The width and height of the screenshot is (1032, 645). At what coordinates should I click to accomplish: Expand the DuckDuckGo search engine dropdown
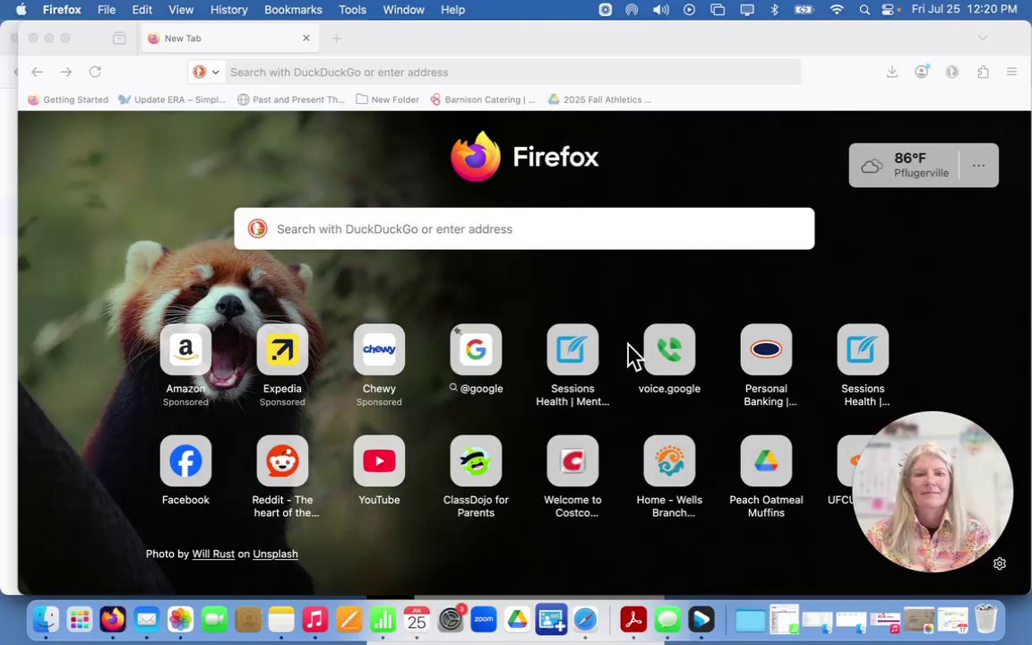click(x=207, y=72)
